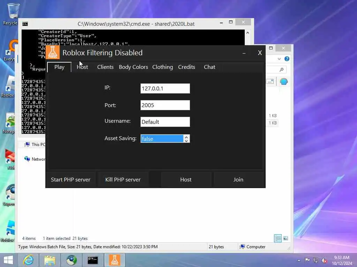Open Internet Explorer from taskbar

[x=28, y=260]
